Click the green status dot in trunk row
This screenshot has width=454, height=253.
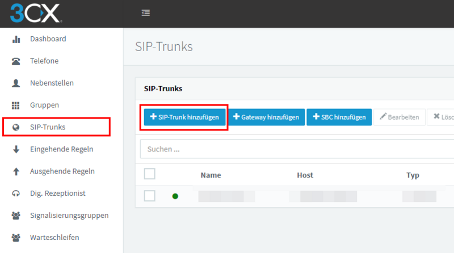pos(175,196)
